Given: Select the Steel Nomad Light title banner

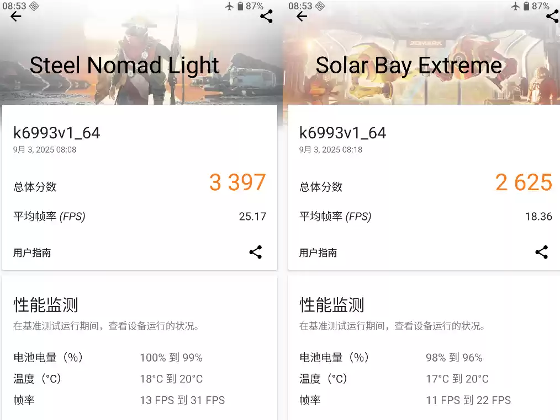Looking at the screenshot, I should click(124, 65).
